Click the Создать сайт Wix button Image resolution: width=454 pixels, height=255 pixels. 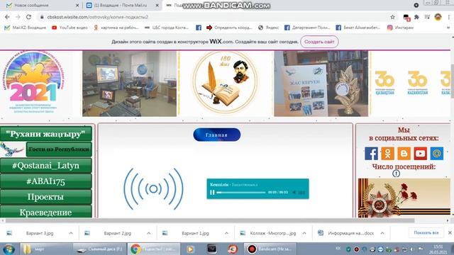coord(319,42)
